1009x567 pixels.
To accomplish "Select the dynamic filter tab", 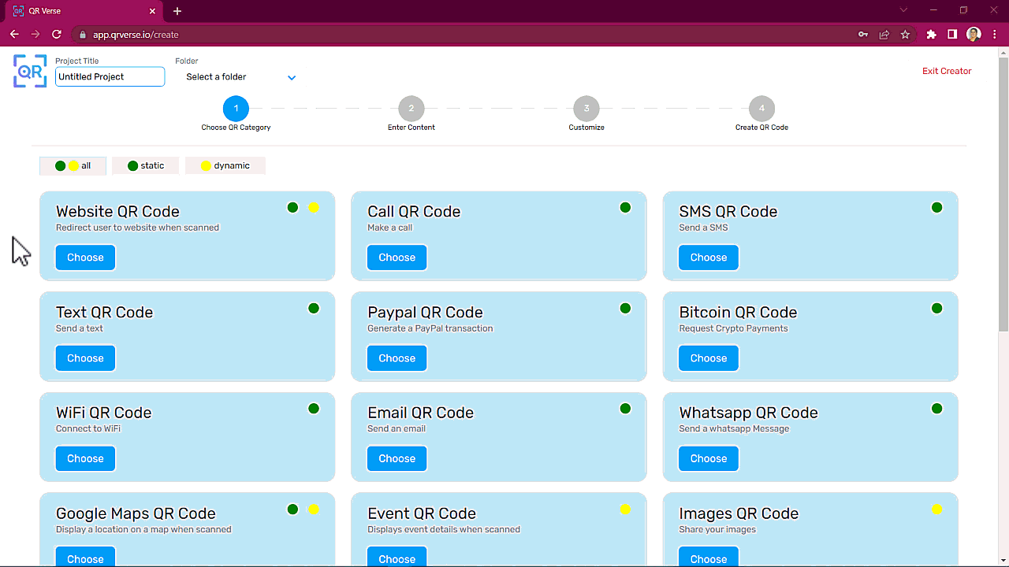I will pos(225,165).
